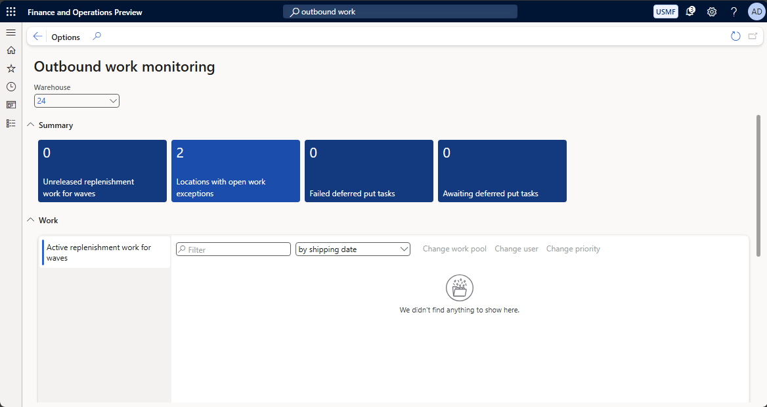Image resolution: width=767 pixels, height=407 pixels.
Task: Open the 'by shipping date' sort dropdown
Action: click(353, 249)
